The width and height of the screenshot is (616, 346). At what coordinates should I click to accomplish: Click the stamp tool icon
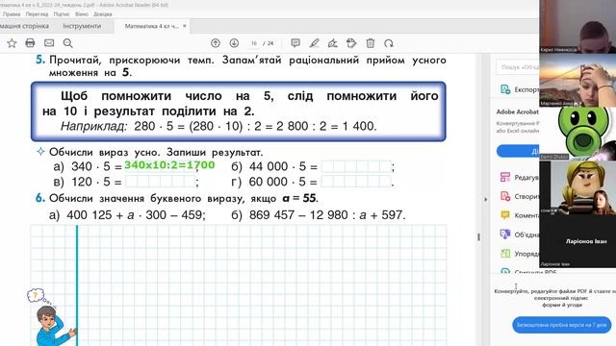tap(351, 43)
